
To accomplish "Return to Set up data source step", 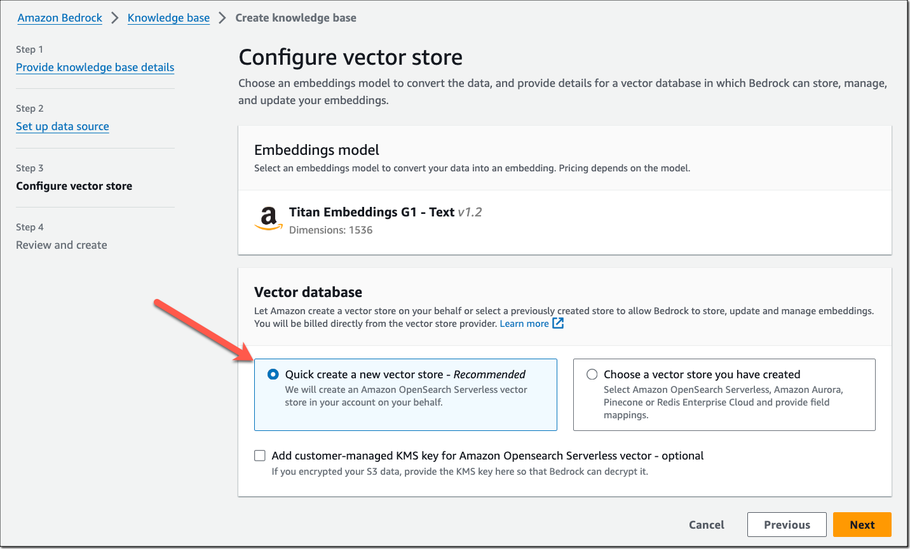I will point(62,126).
